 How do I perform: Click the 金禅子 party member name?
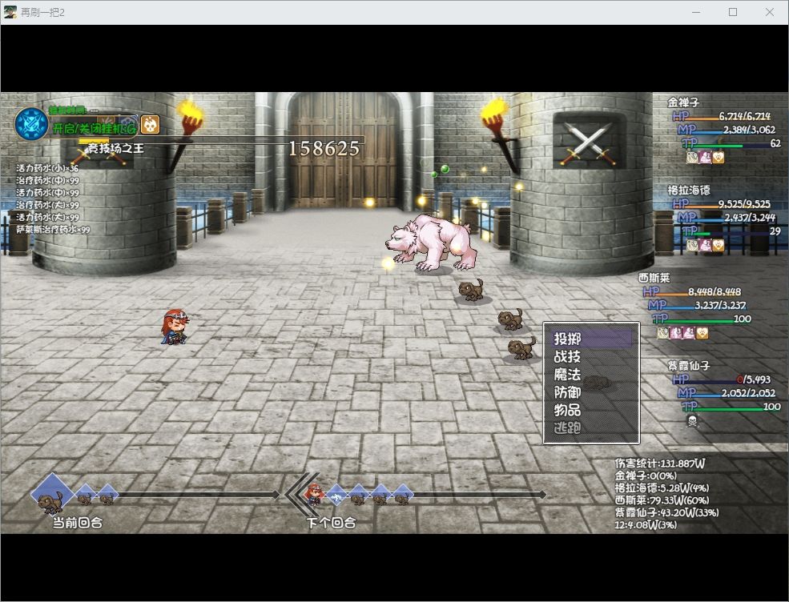click(x=683, y=102)
